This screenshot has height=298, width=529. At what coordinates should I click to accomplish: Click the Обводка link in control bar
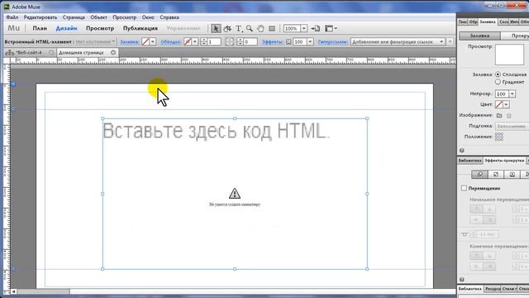[170, 42]
